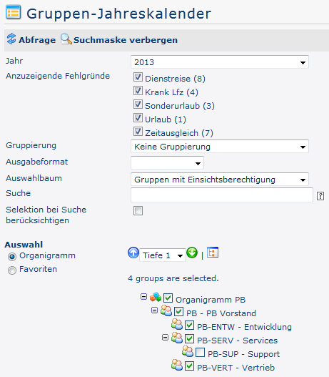The width and height of the screenshot is (329, 377).
Task: Open the Jahr 2013 dropdown
Action: point(220,62)
